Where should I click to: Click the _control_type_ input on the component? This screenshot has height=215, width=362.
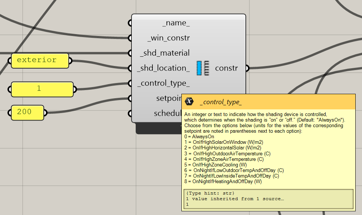click(163, 83)
